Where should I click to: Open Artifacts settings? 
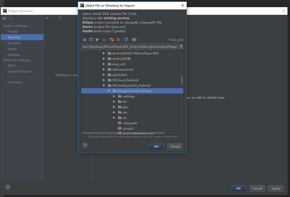tap(14, 55)
